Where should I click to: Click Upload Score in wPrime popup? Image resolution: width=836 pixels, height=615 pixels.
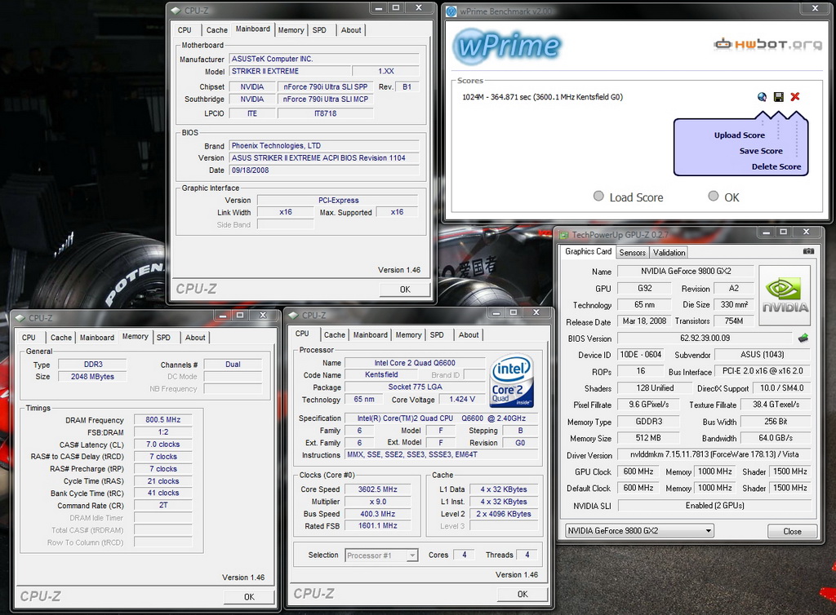740,135
